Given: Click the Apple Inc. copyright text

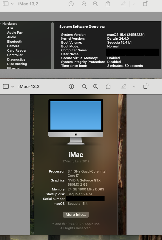Looking at the screenshot, I should pos(76,226).
